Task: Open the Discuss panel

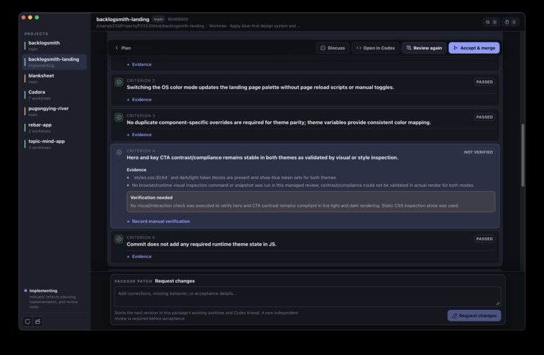Action: point(333,48)
